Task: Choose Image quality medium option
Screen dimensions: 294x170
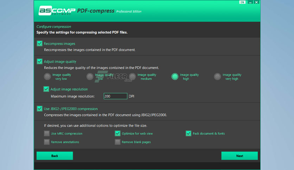Action: point(132,77)
